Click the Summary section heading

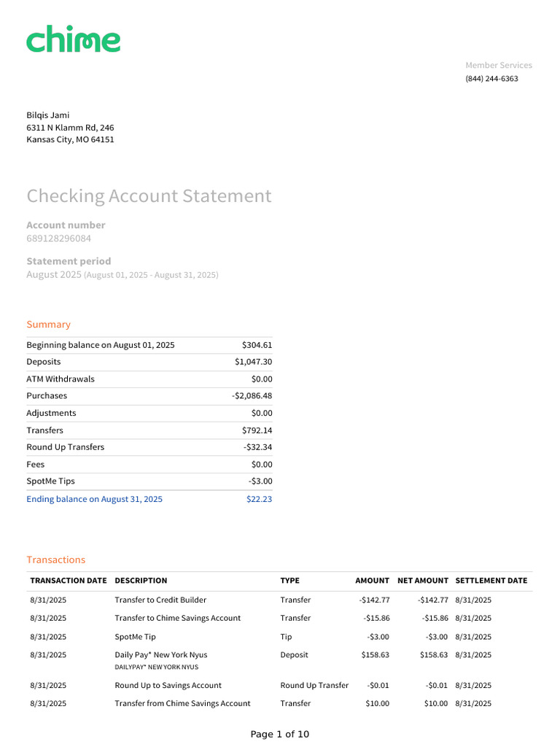(49, 325)
